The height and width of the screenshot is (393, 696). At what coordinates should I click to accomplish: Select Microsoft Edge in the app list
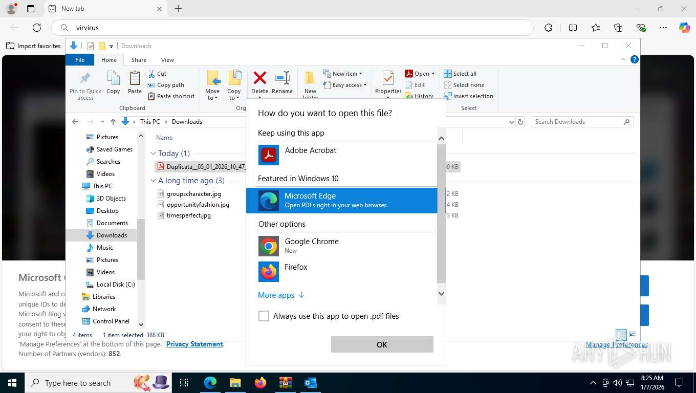[x=341, y=201]
